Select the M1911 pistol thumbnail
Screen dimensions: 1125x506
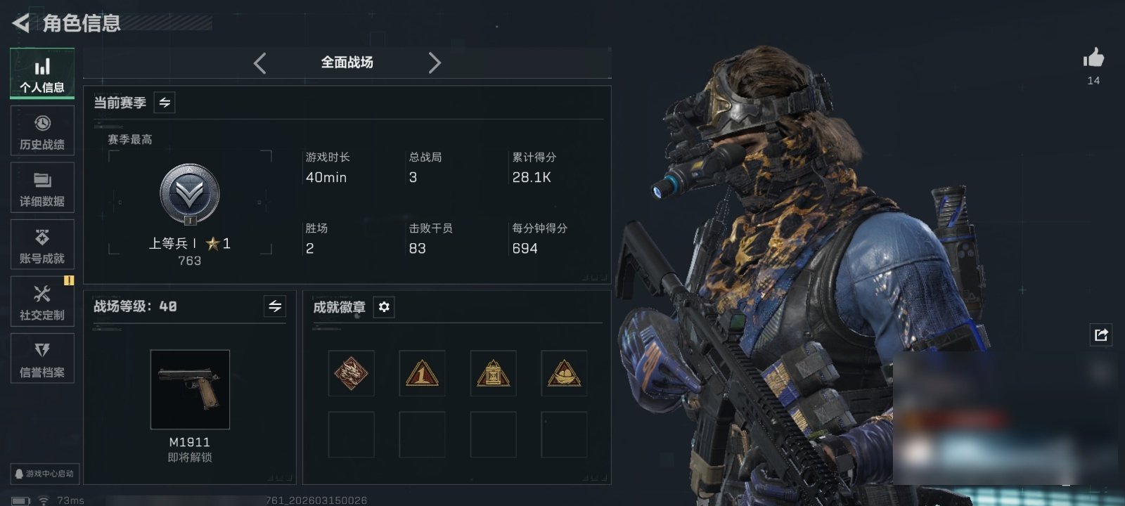pyautogui.click(x=190, y=389)
